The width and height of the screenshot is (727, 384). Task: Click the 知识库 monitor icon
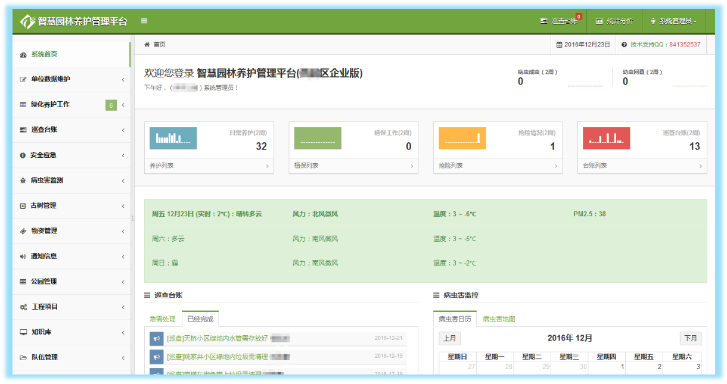23,332
